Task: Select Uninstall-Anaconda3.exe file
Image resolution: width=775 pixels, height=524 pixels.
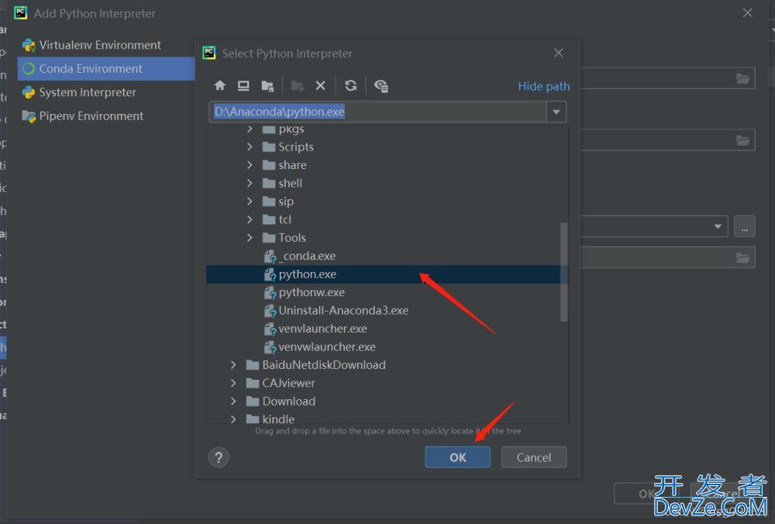Action: tap(336, 310)
